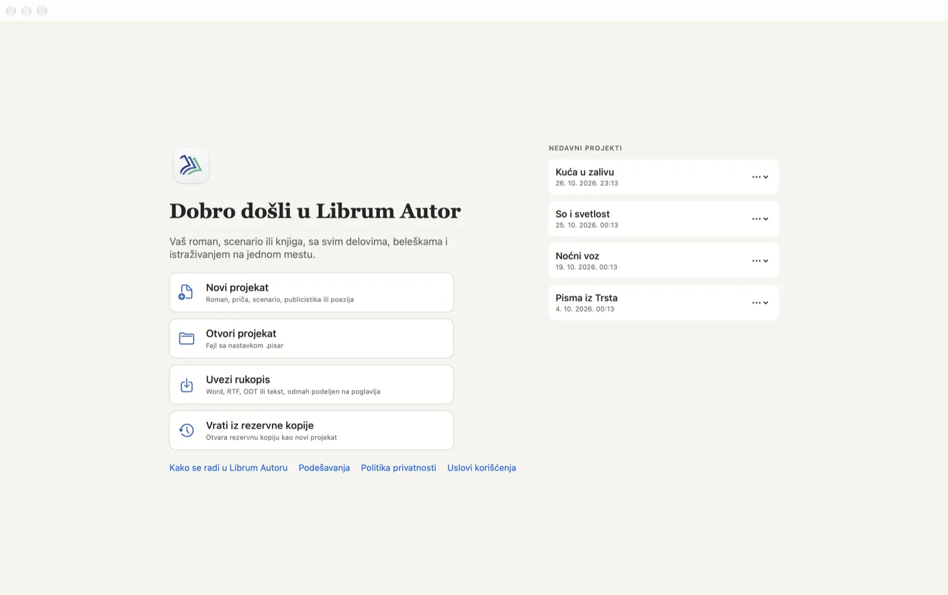Screen dimensions: 948x595
Task: Select Uvezi rukopis option
Action: pyautogui.click(x=312, y=385)
